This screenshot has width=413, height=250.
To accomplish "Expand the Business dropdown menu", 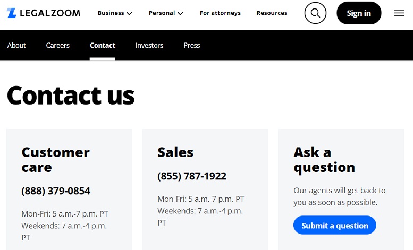I will coord(115,13).
